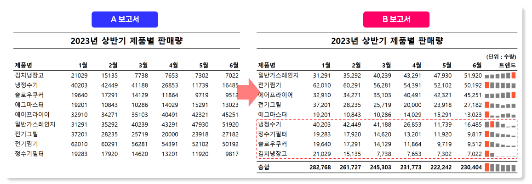This screenshot has height=184, width=532.
Task: Click the blue 'A 보고서' label
Action: (125, 19)
